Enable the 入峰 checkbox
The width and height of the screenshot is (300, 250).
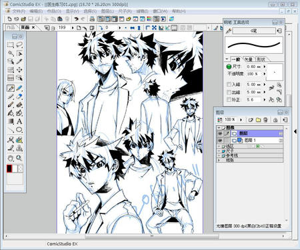(x=229, y=85)
